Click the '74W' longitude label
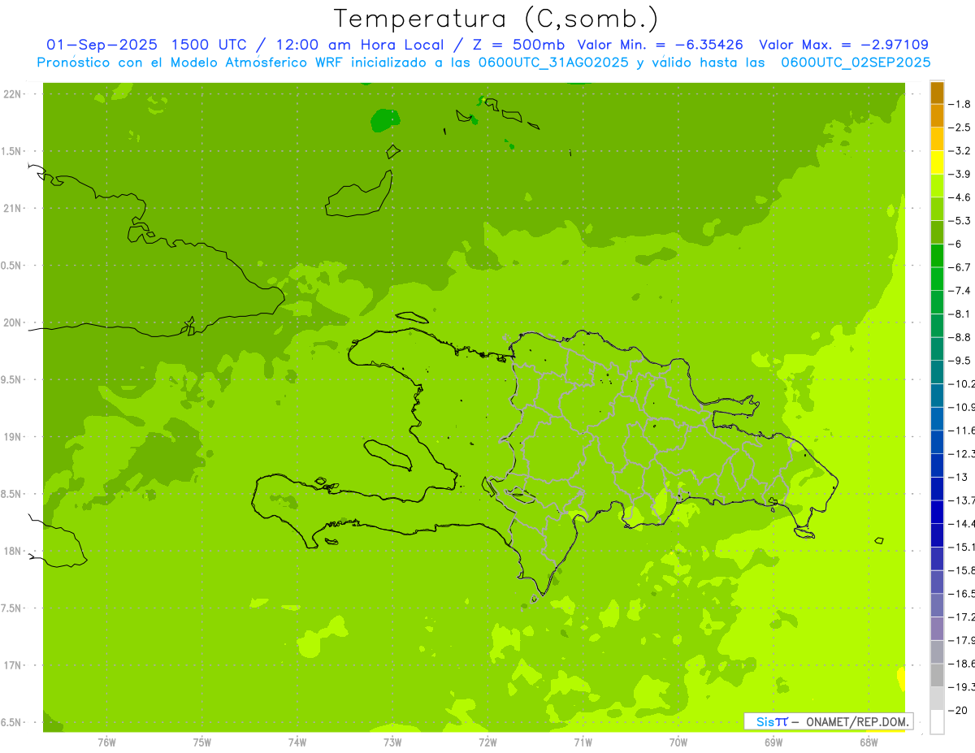Screen dimensions: 975x753 pos(297,742)
